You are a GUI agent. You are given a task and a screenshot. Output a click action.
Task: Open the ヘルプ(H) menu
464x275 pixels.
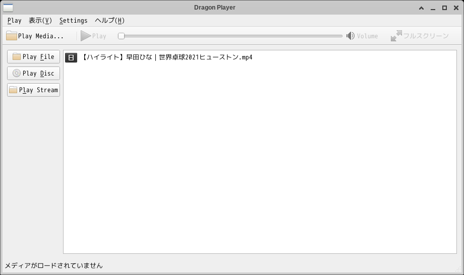click(109, 20)
